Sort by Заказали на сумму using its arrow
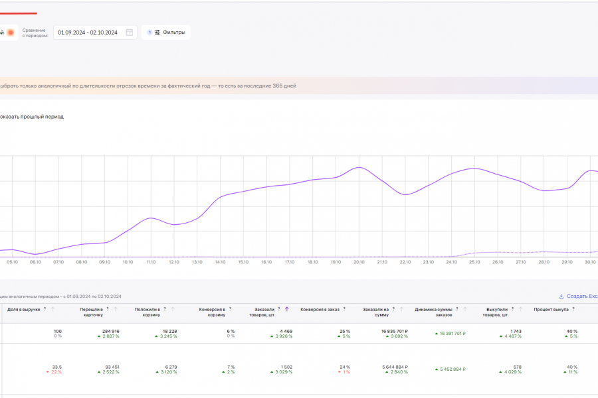This screenshot has width=598, height=398. pyautogui.click(x=401, y=309)
